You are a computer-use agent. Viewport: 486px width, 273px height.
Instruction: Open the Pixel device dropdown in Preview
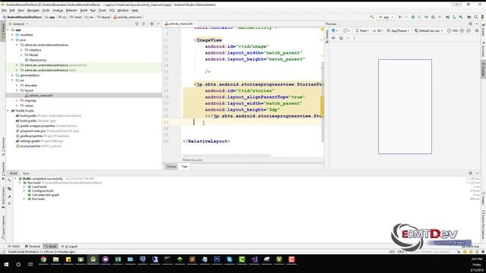(362, 30)
